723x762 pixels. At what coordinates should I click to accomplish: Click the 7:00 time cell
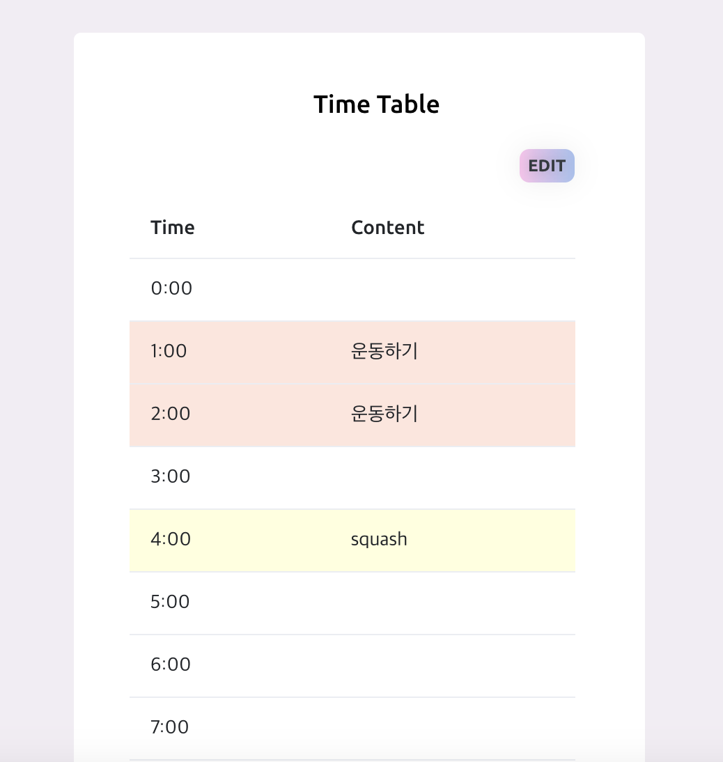point(170,727)
